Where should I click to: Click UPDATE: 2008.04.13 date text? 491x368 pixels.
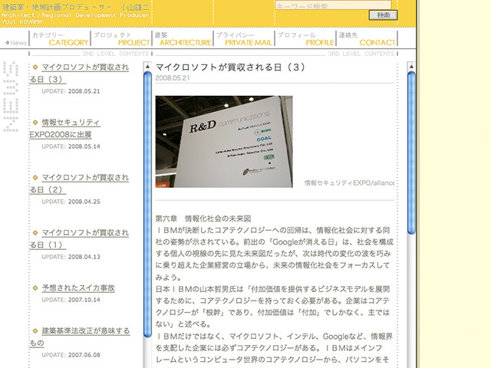pos(71,257)
